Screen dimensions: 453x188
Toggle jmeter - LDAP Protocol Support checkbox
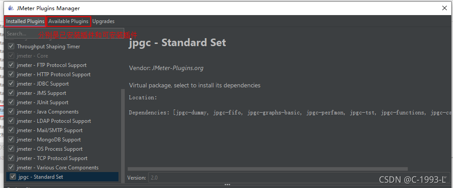coord(11,121)
